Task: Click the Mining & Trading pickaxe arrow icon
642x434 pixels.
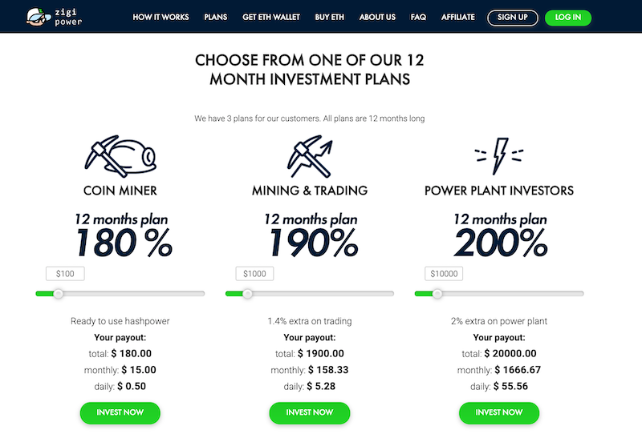Action: [x=310, y=156]
